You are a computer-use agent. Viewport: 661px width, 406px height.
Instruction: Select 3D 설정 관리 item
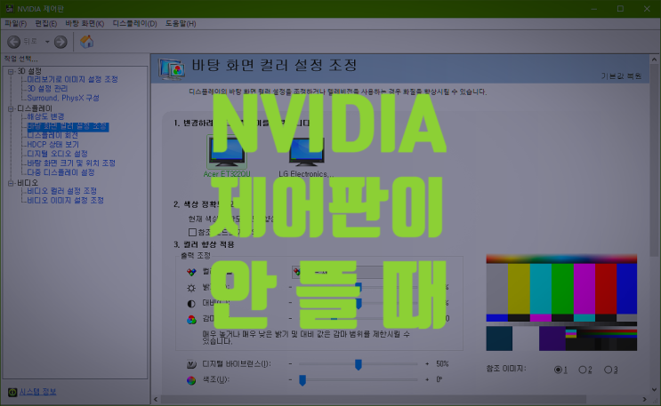click(47, 89)
